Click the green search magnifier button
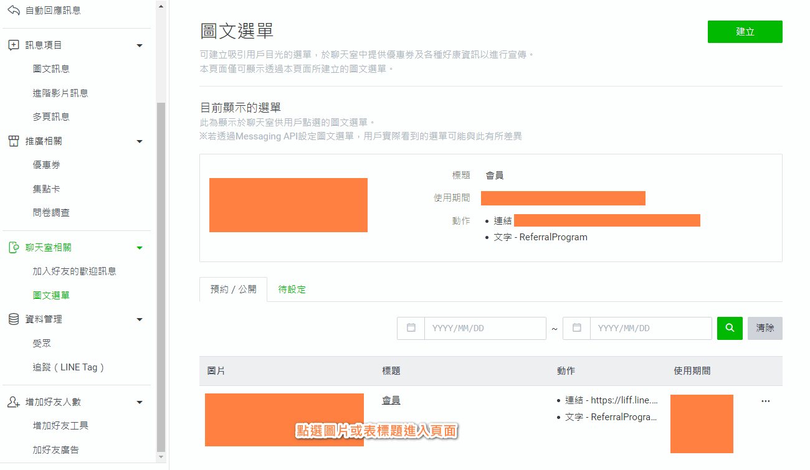The width and height of the screenshot is (810, 470). (x=730, y=328)
